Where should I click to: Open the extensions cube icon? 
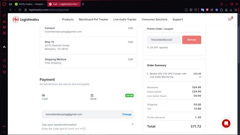222,10
